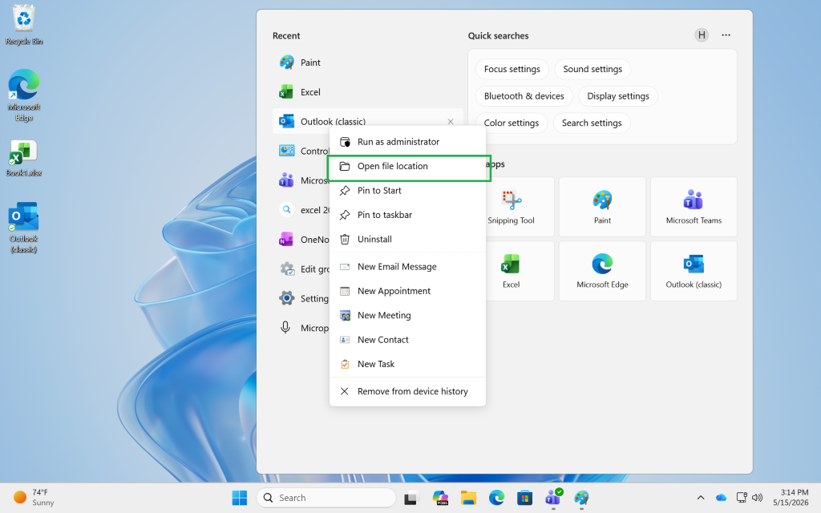Open Settings gear in Recent list
821x513 pixels.
pos(286,298)
